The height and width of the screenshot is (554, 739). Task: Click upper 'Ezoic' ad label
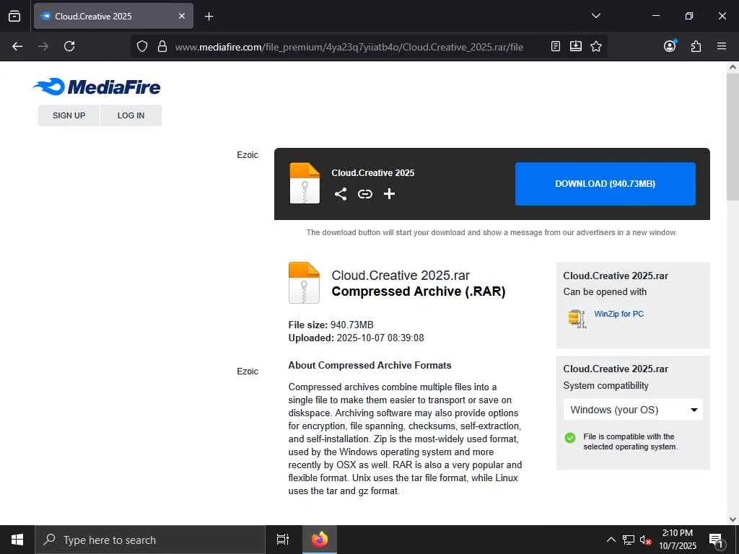pos(248,154)
